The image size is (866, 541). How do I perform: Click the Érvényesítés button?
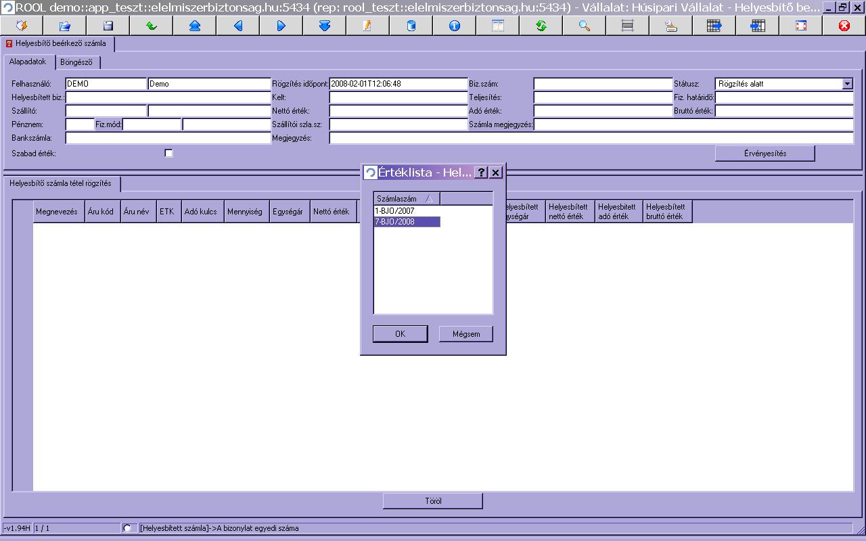pos(765,154)
